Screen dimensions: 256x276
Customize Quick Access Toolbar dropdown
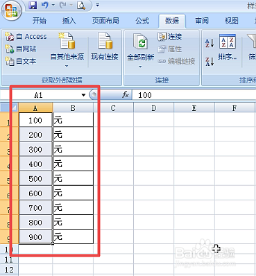[98, 5]
